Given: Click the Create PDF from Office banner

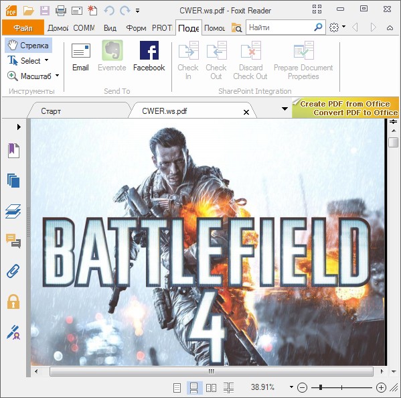Looking at the screenshot, I should tap(345, 108).
